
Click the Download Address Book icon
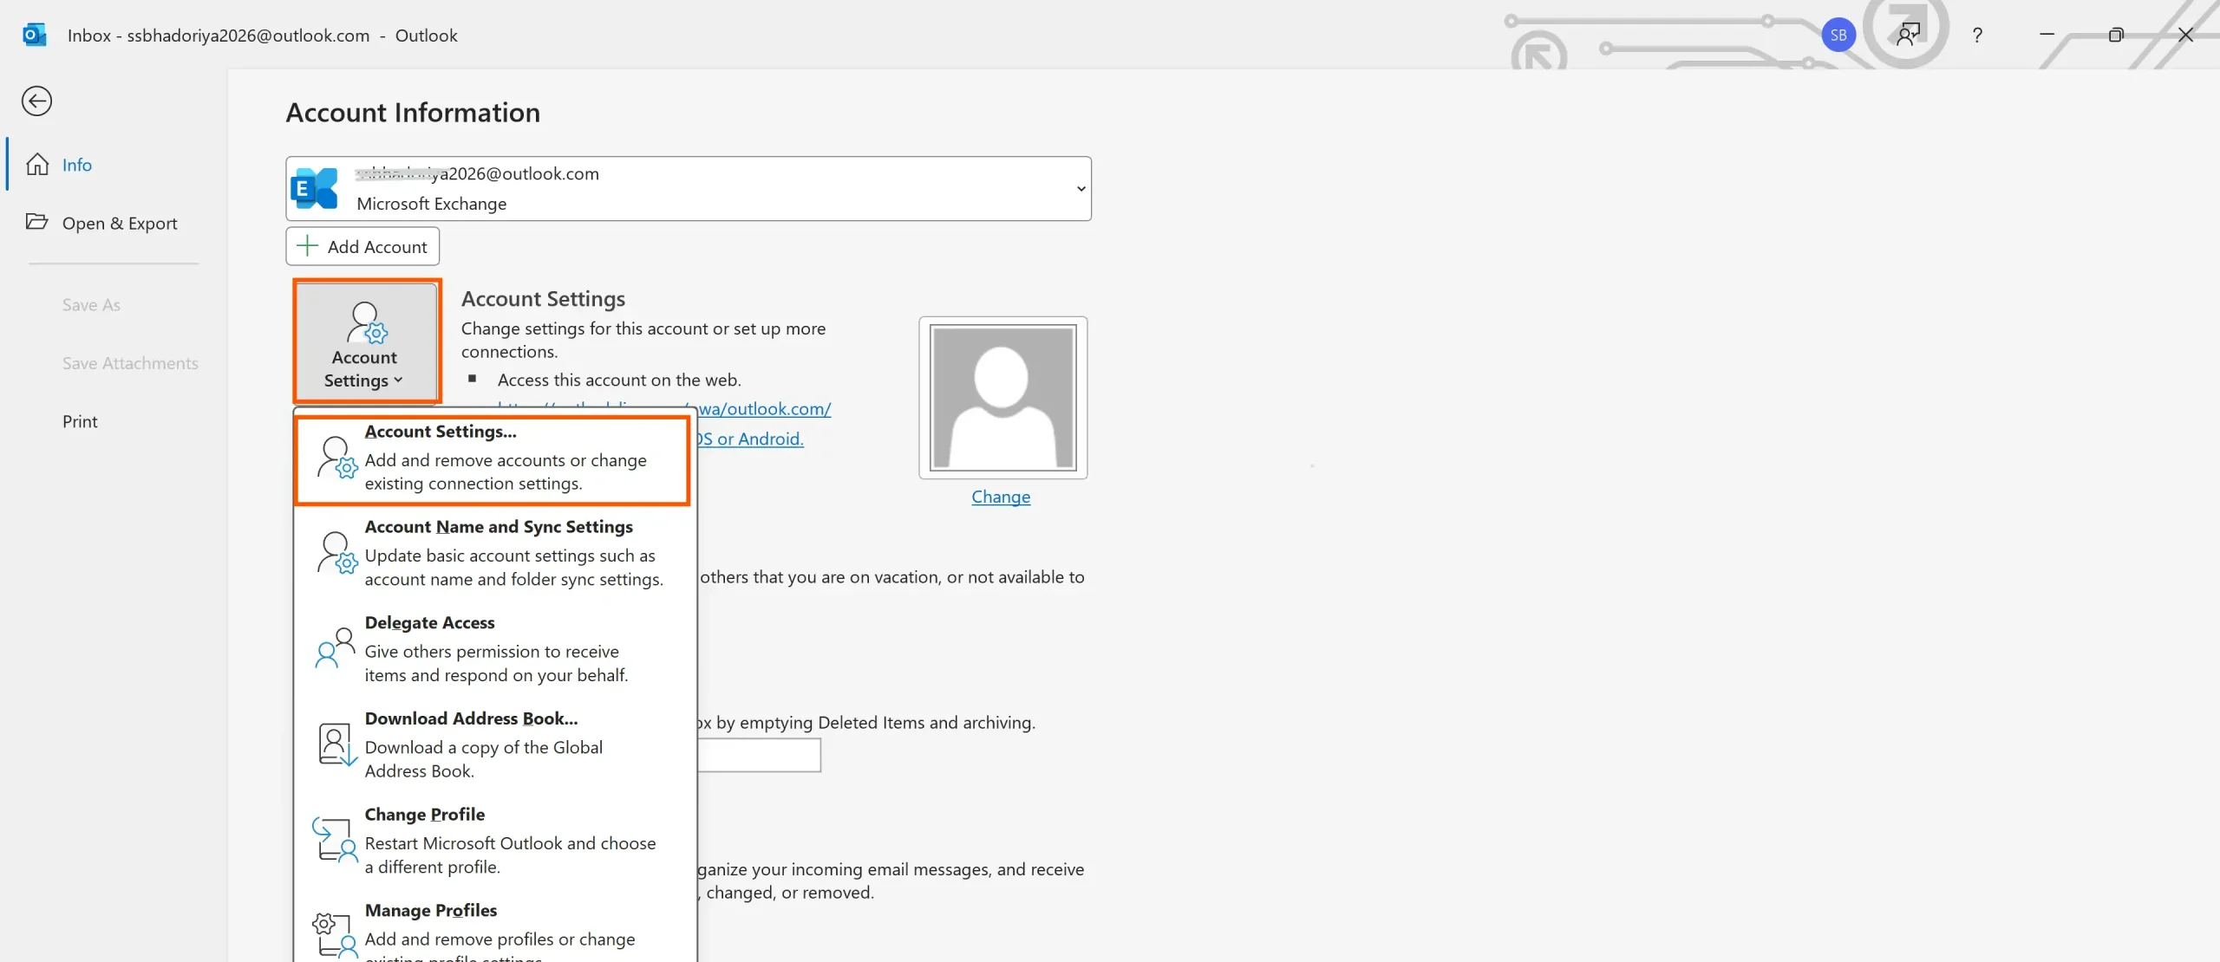[x=337, y=745]
